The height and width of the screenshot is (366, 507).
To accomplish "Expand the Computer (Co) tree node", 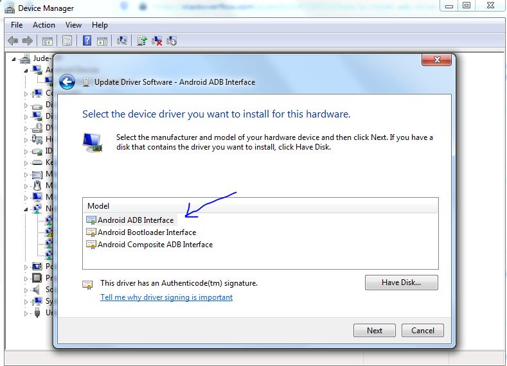I will click(x=26, y=94).
